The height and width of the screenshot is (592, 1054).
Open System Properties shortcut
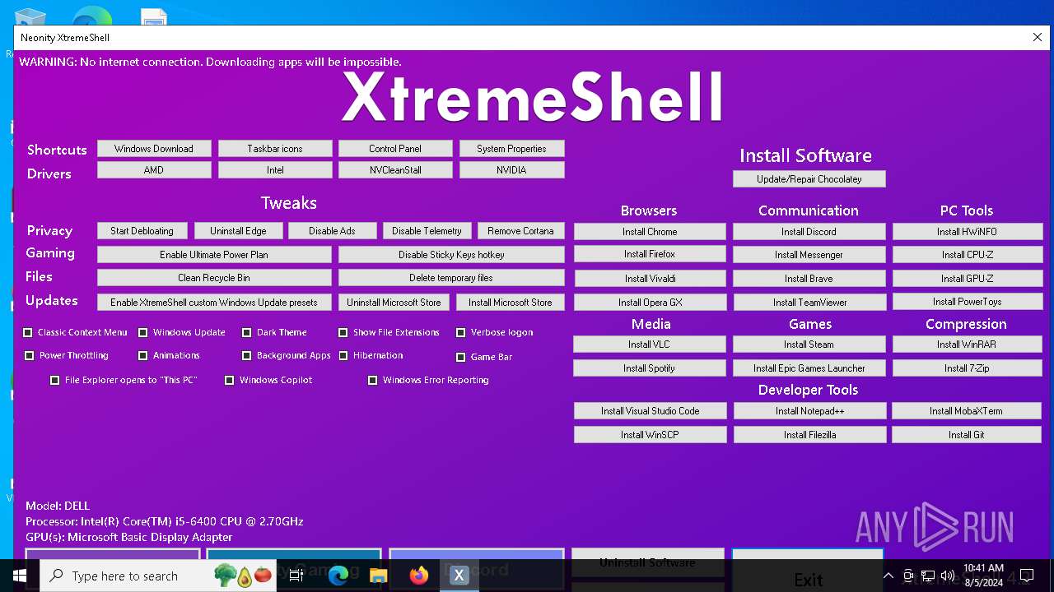(511, 149)
